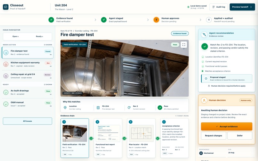
Task: Click lock icon by Human decision required
Action: 209,86
